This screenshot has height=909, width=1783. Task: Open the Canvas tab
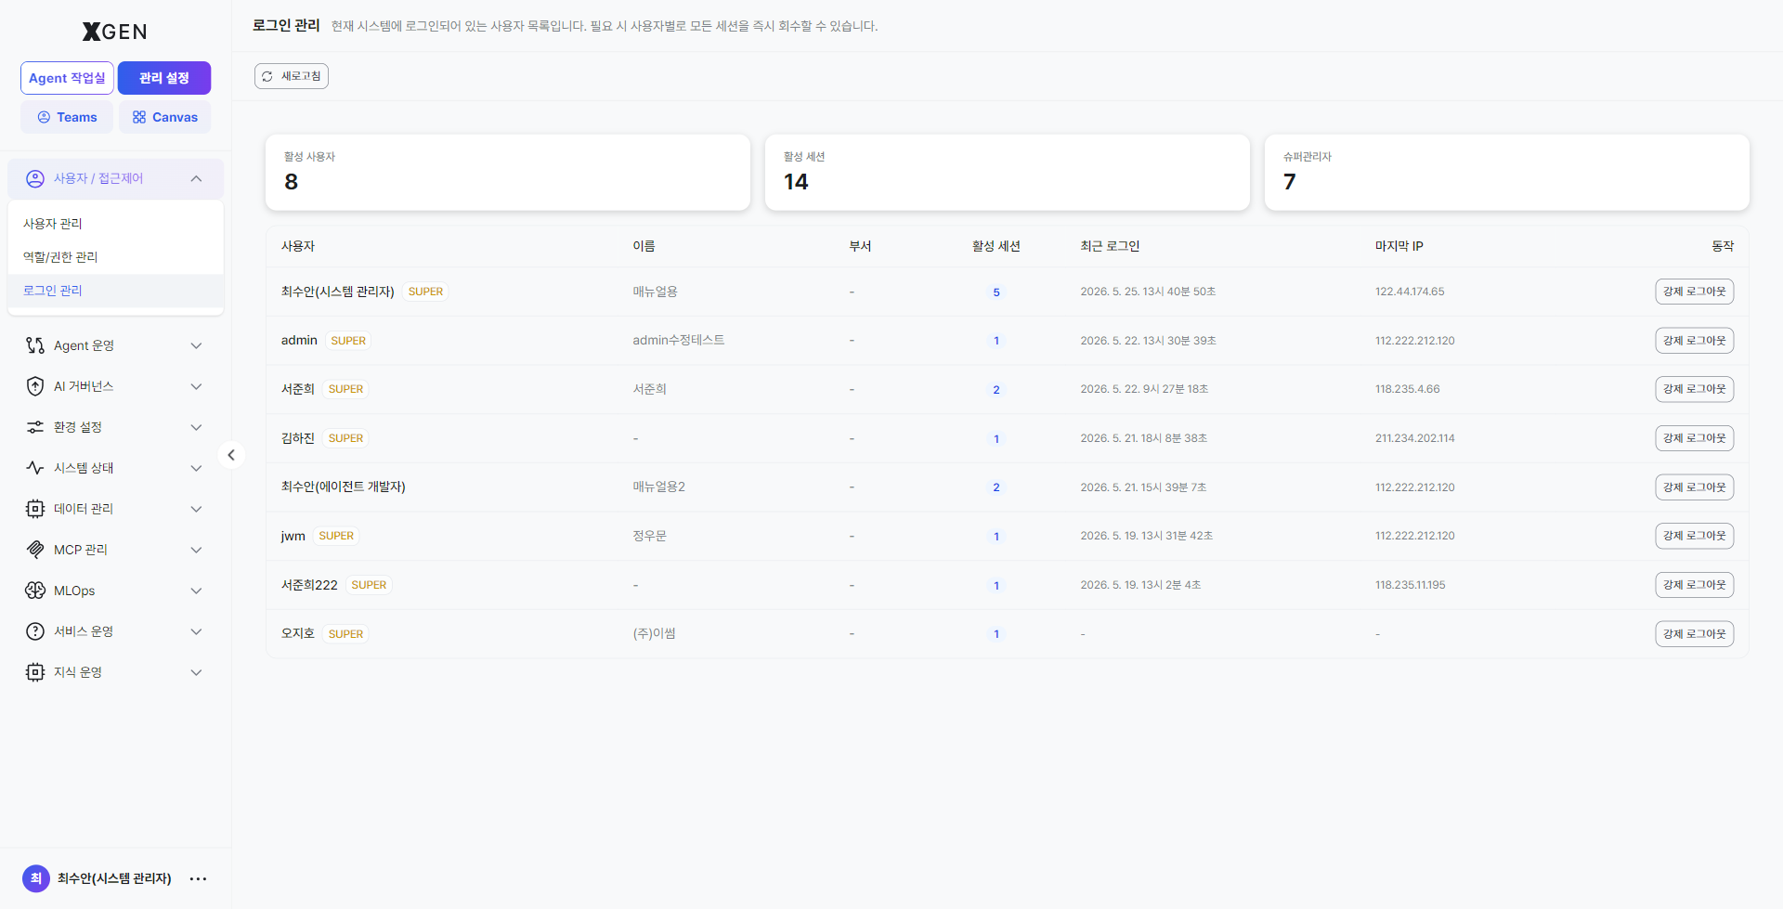point(164,117)
